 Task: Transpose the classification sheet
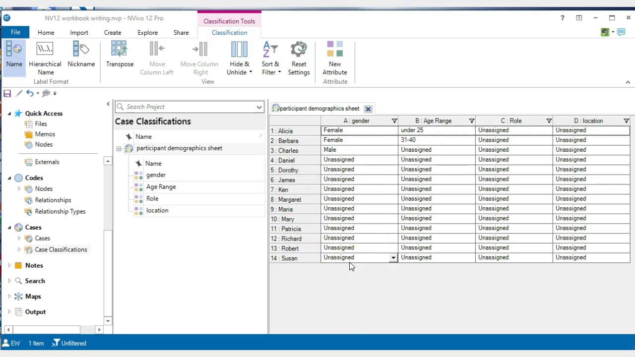(x=120, y=55)
